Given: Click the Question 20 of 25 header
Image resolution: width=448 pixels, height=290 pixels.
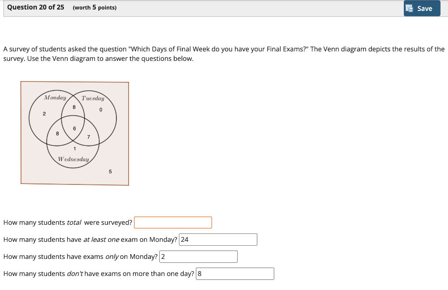Looking at the screenshot, I should point(35,7).
